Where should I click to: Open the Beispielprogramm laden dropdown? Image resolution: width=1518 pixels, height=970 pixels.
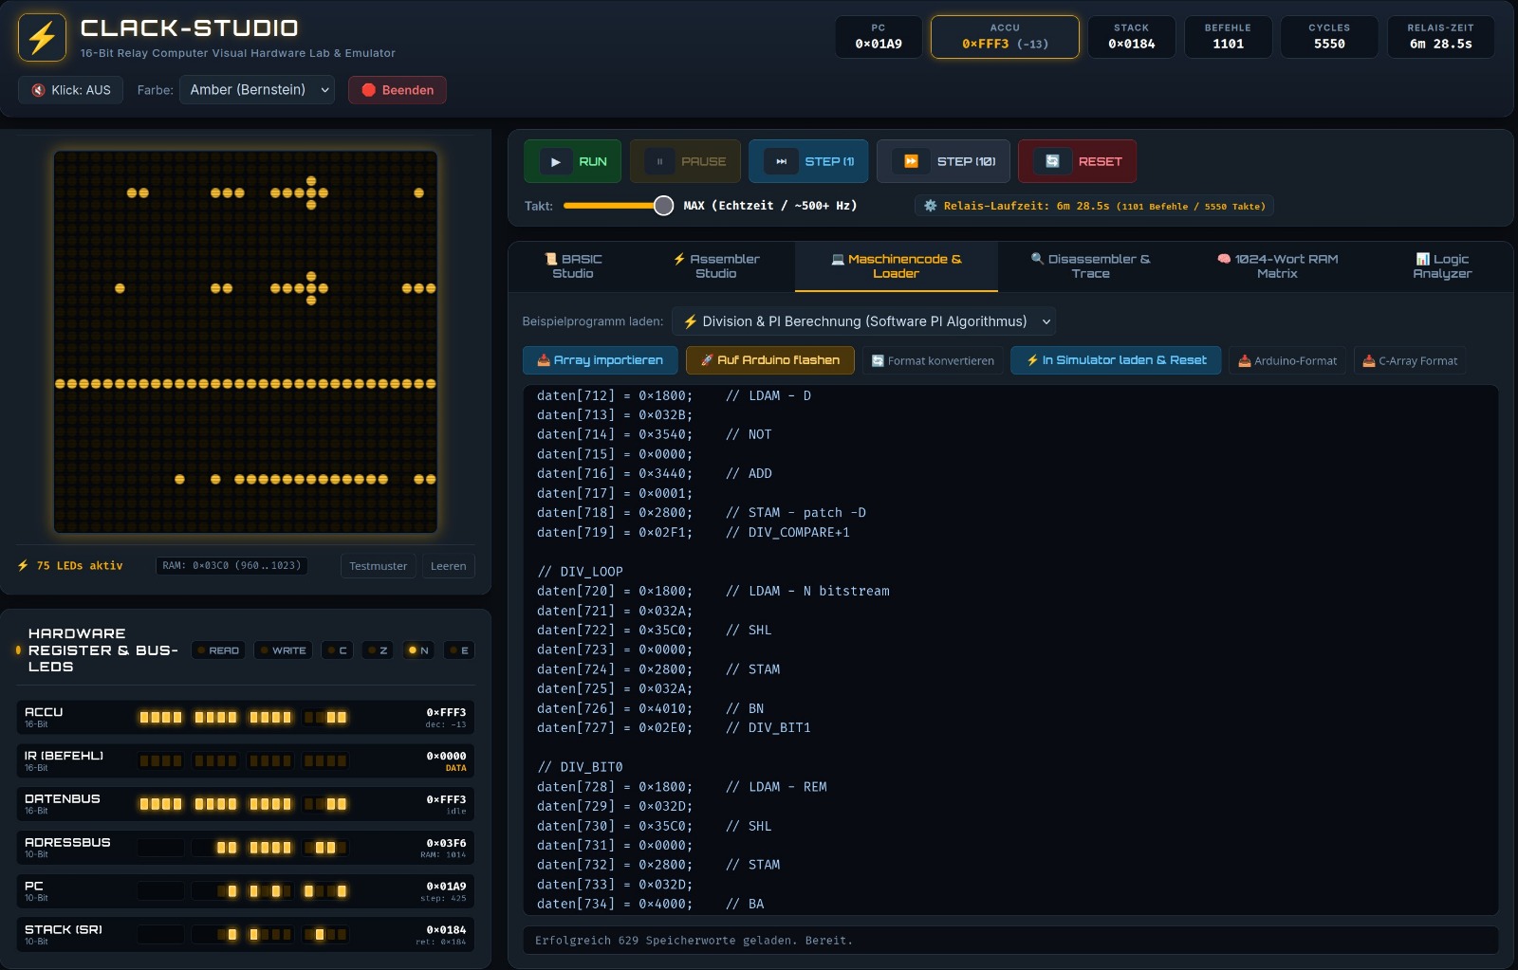pos(863,321)
